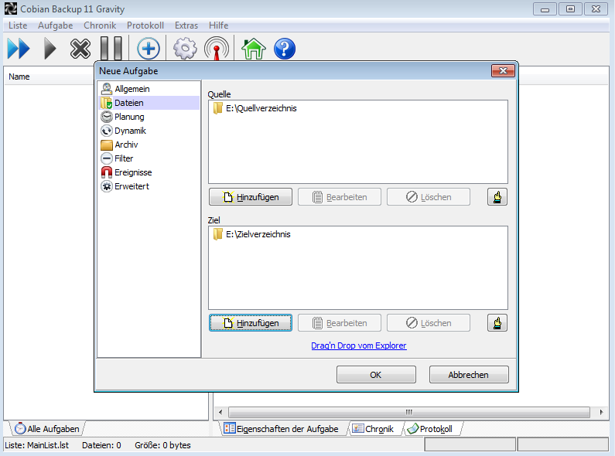615x456 pixels.
Task: Click Hinzufügen button under Quelle list
Action: (x=251, y=196)
